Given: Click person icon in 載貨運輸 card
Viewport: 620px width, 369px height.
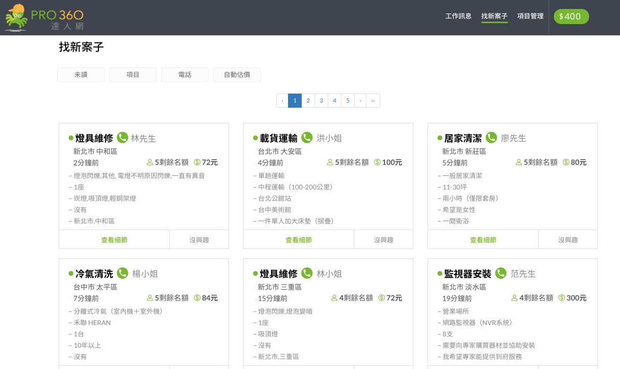Looking at the screenshot, I should [330, 162].
